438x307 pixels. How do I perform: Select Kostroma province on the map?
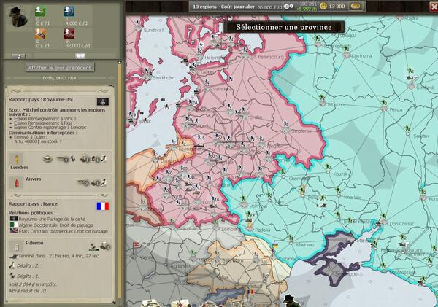[346, 55]
